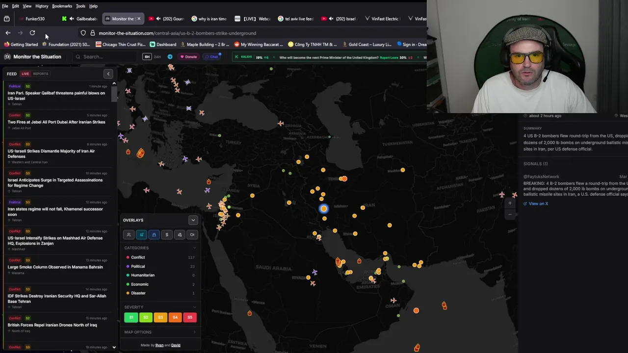Open the Telegram icon link
Screen dimensions: 628x353
[x=170, y=57]
